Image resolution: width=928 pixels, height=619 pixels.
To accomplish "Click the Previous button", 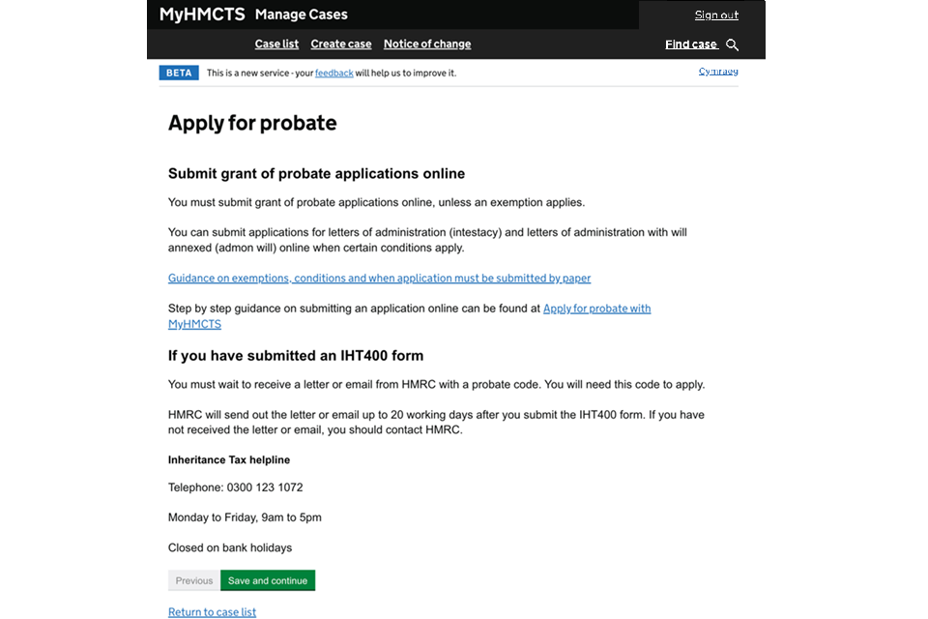I will 194,581.
